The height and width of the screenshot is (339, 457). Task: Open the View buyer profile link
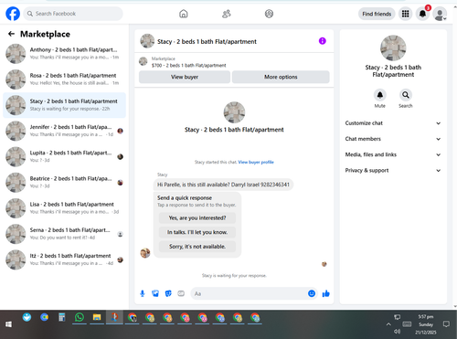click(256, 162)
